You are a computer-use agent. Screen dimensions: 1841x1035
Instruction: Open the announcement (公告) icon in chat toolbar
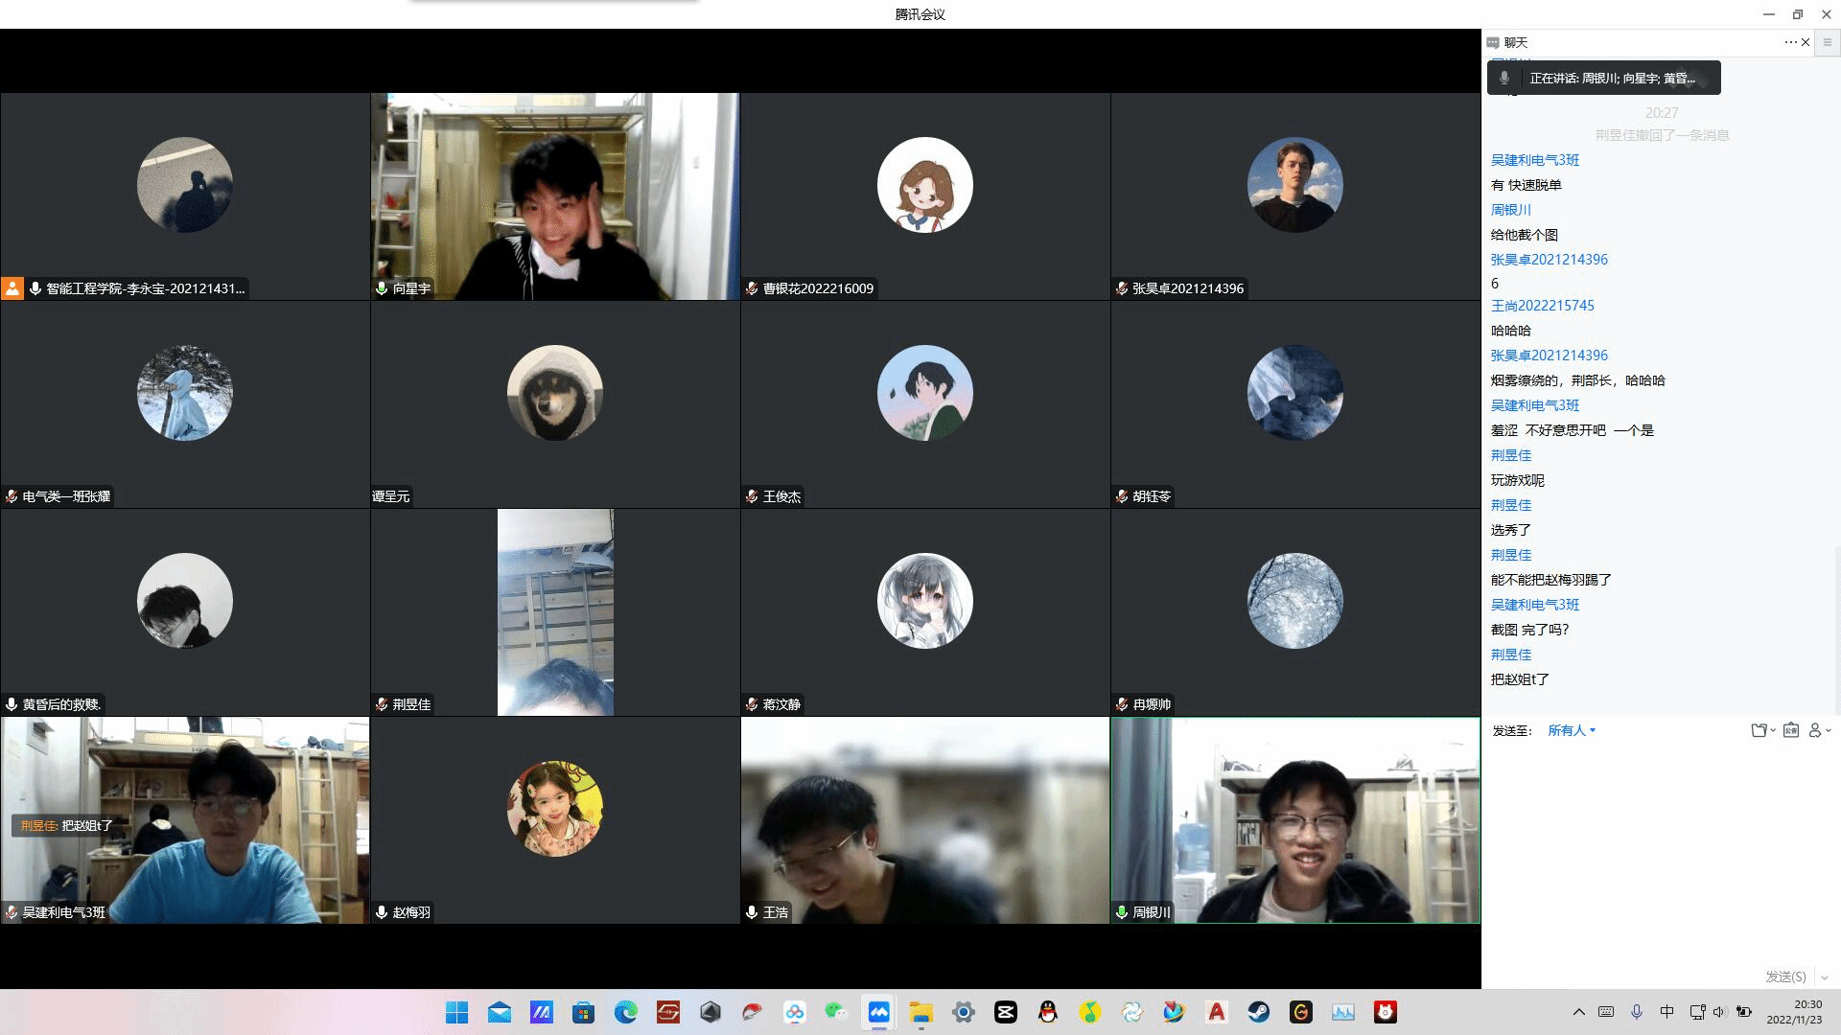(x=1790, y=730)
